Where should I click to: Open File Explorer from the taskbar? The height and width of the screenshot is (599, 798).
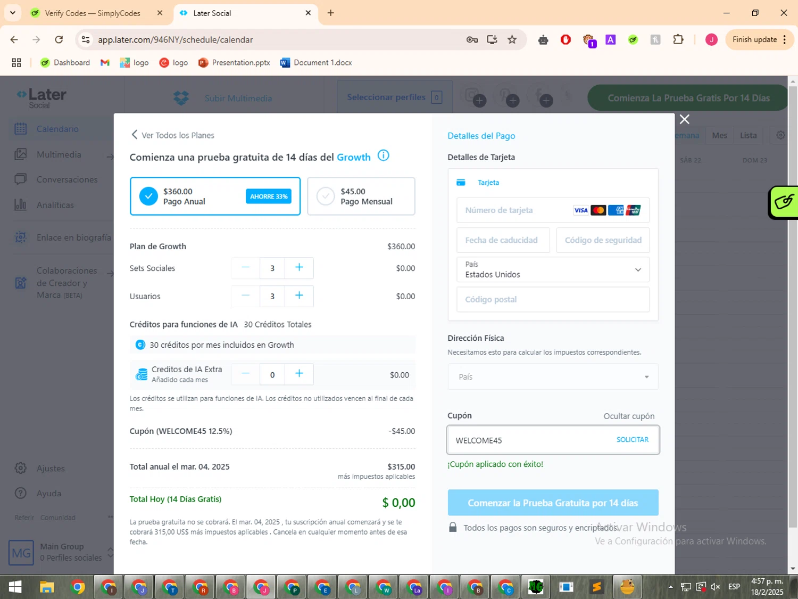(47, 587)
